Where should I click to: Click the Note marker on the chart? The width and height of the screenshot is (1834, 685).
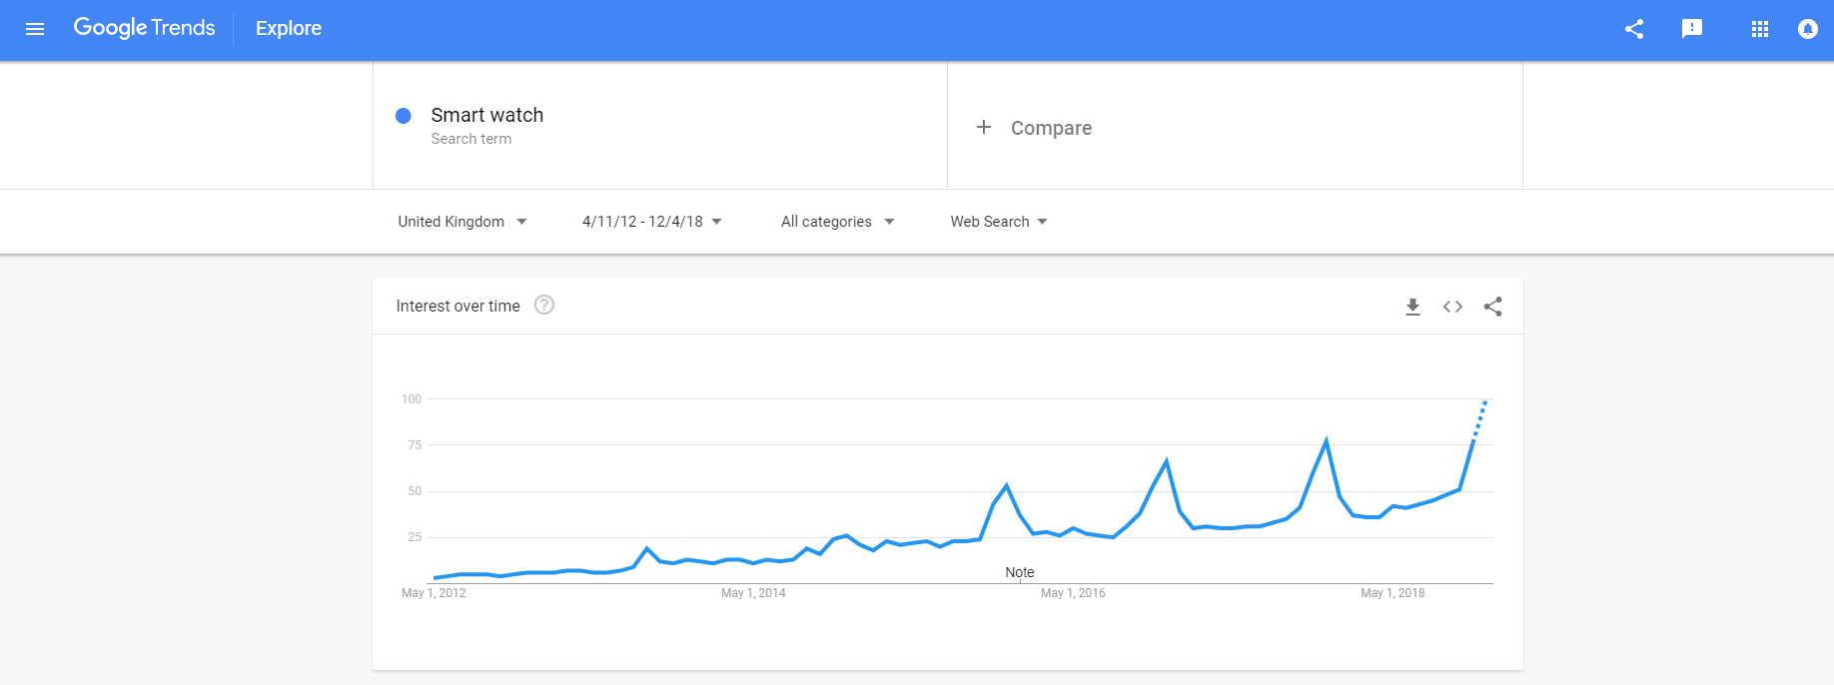1020,572
